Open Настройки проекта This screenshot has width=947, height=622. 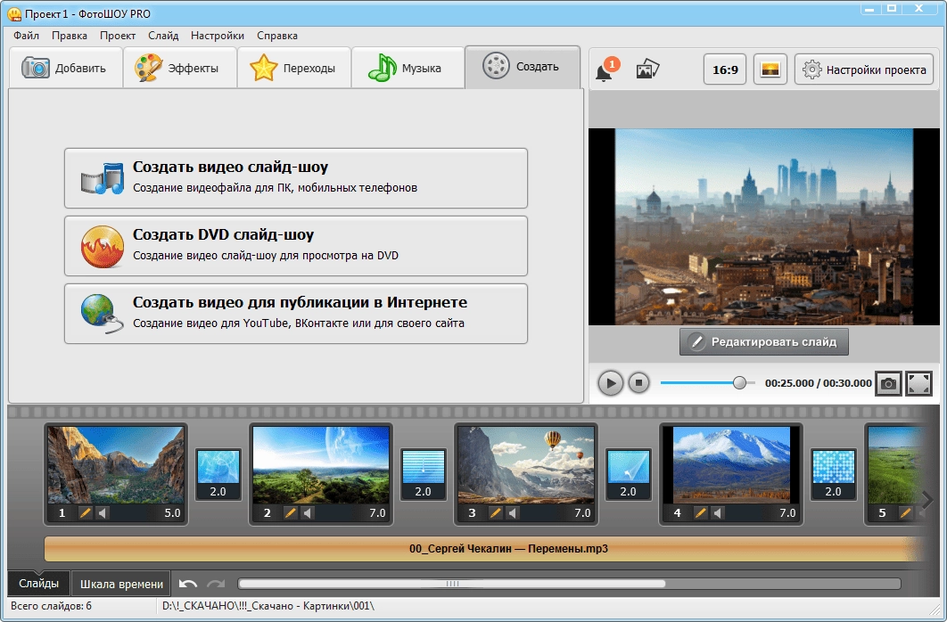[864, 70]
